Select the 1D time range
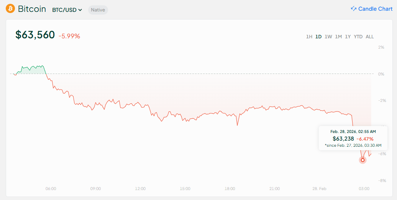The image size is (397, 200). point(318,37)
